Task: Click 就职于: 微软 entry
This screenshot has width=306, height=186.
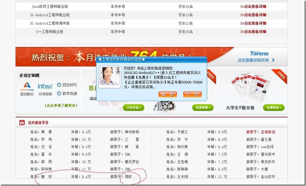Action: click(x=121, y=176)
